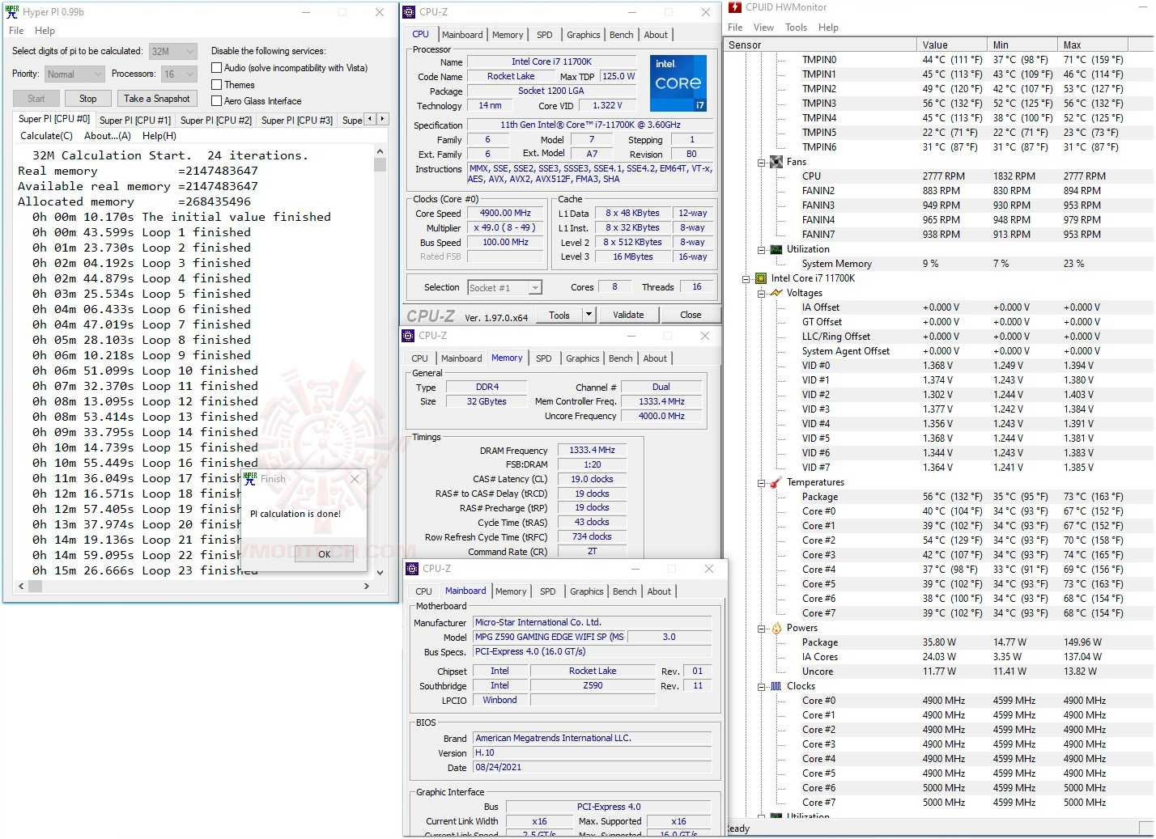The width and height of the screenshot is (1156, 839).
Task: Click the Core Speed value 4900.00 MHz
Action: 505,214
